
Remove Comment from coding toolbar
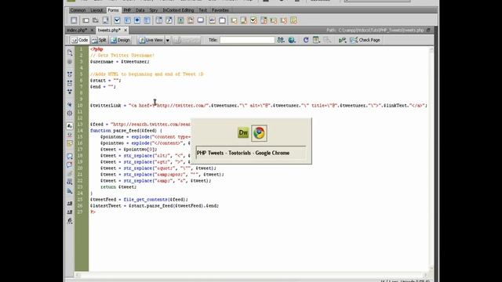pos(70,165)
